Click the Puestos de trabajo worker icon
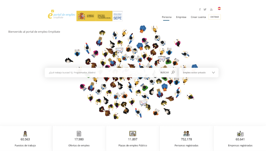 tap(25, 134)
